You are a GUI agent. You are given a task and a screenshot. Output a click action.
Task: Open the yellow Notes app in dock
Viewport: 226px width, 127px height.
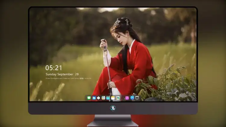(x=113, y=98)
